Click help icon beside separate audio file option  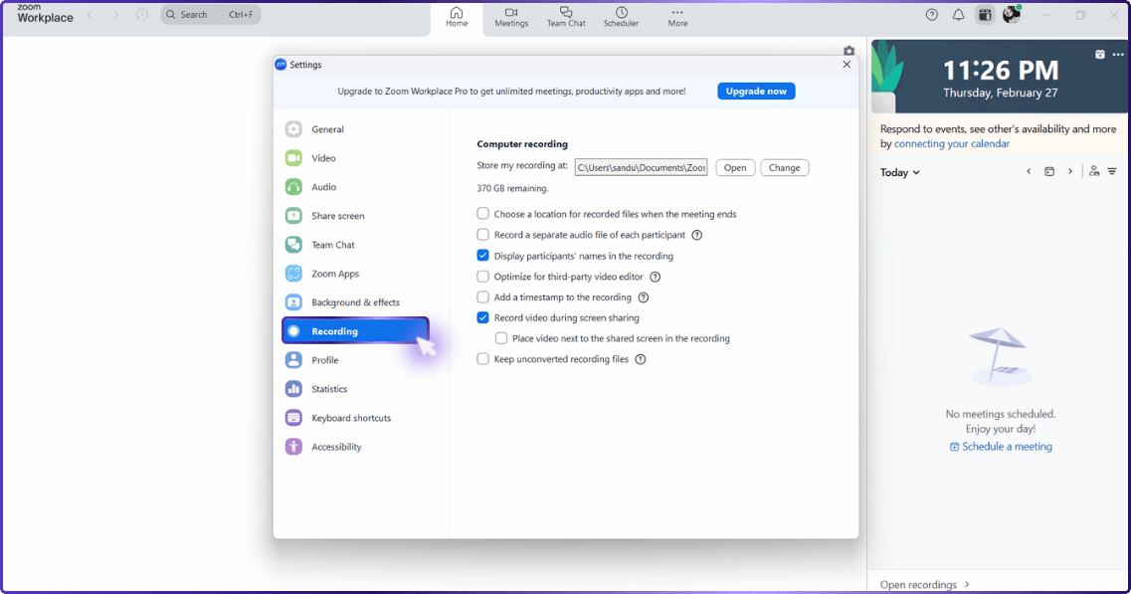tap(696, 235)
